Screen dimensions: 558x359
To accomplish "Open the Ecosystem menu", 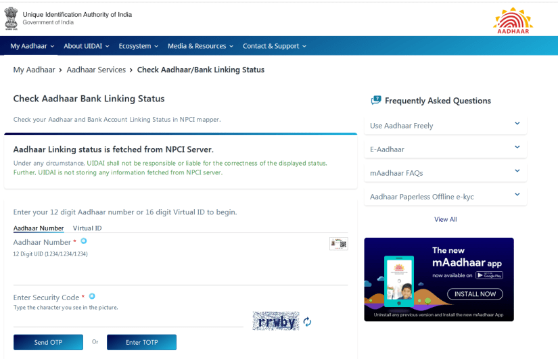I will 139,46.
